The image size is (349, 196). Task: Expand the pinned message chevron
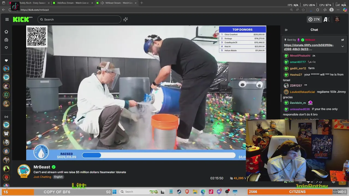(x=342, y=46)
